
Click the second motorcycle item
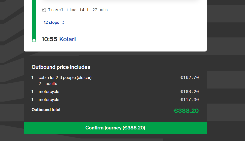click(49, 100)
